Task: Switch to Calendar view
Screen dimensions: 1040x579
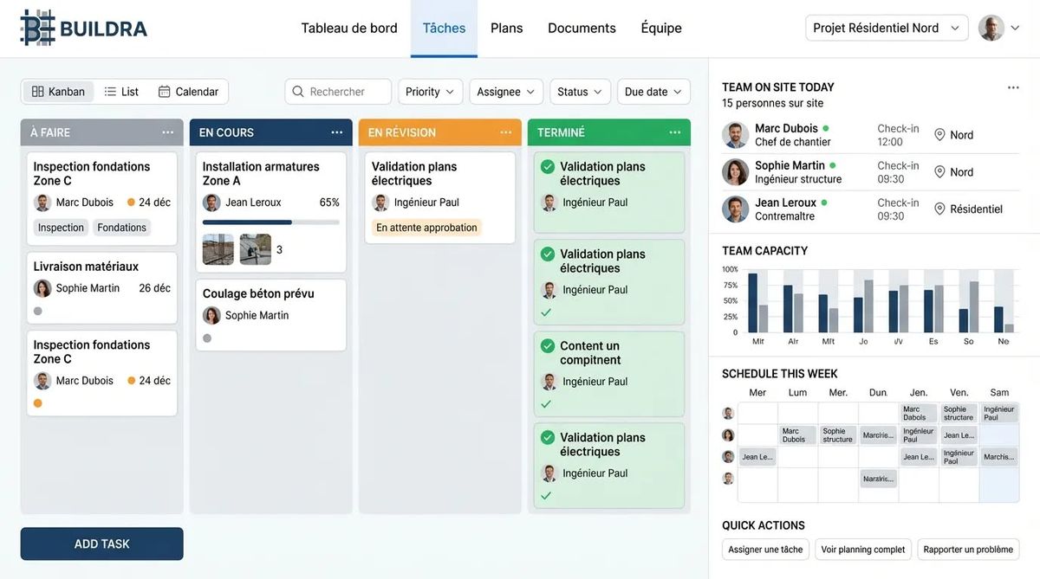Action: pos(188,92)
